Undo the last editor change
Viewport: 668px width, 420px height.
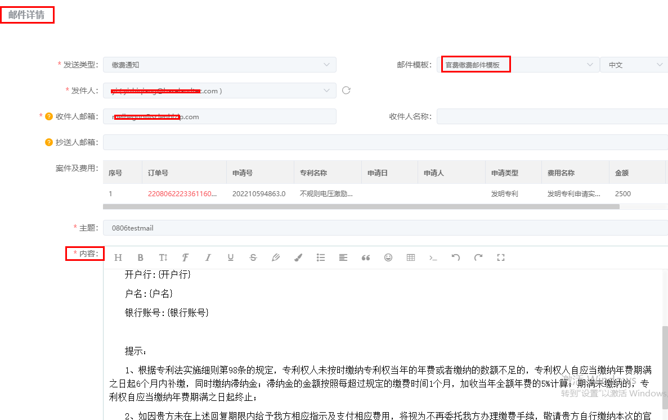456,258
